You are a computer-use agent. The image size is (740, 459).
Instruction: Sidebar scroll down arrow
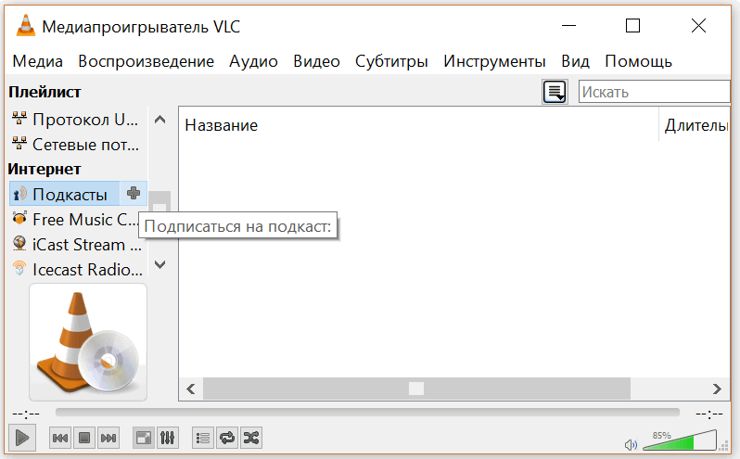[160, 264]
